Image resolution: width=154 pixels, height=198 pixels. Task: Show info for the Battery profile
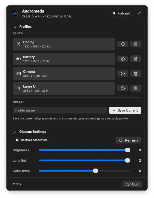point(123,59)
